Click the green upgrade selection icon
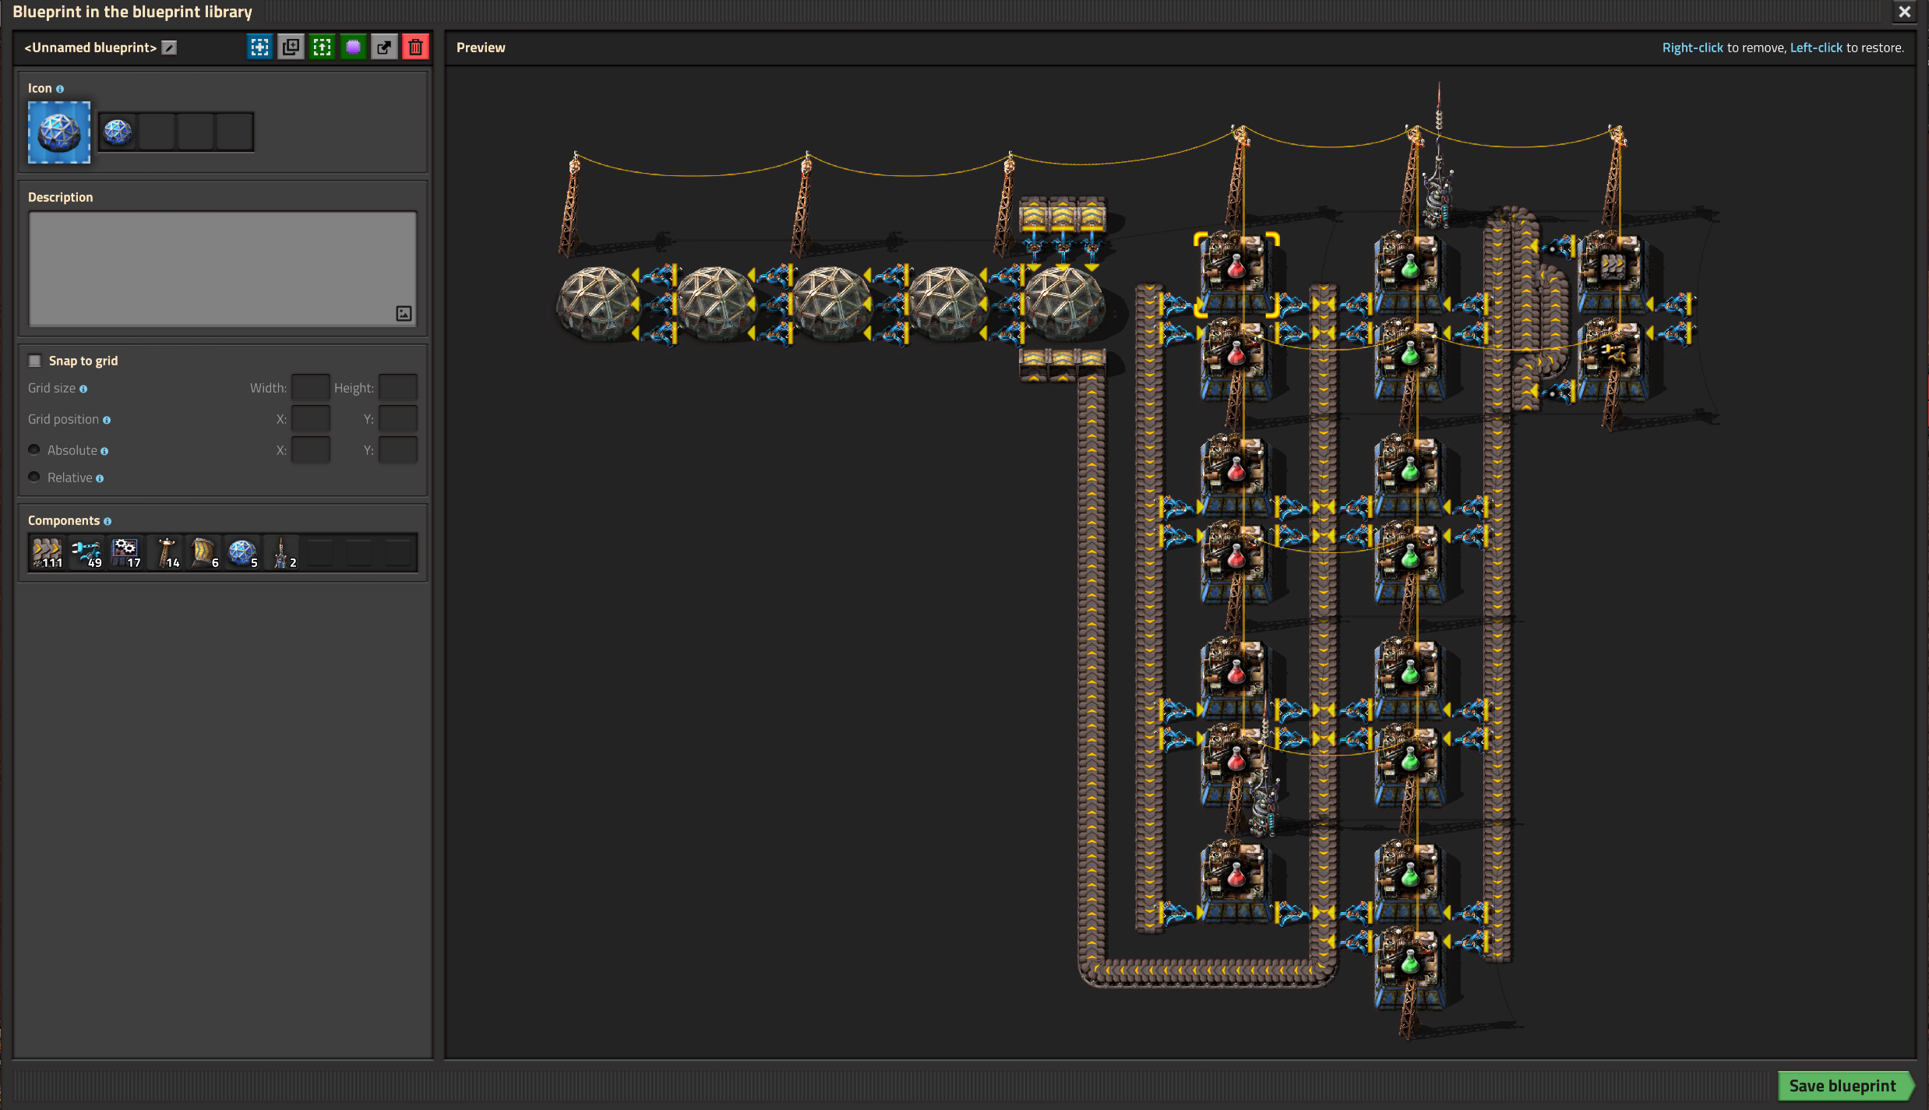This screenshot has width=1929, height=1110. (322, 47)
